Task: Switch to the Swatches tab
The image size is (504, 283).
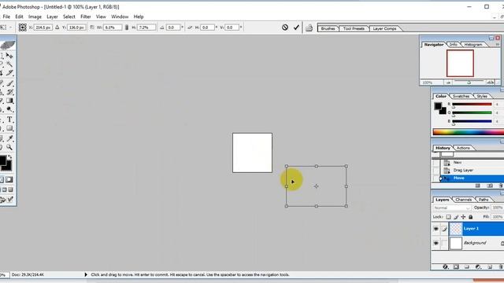Action: click(461, 96)
